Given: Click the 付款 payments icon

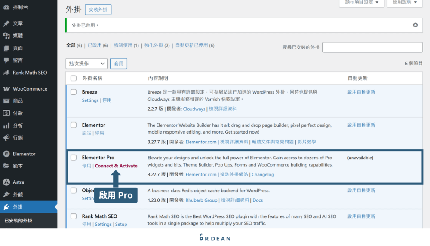Looking at the screenshot, I should pos(6,113).
